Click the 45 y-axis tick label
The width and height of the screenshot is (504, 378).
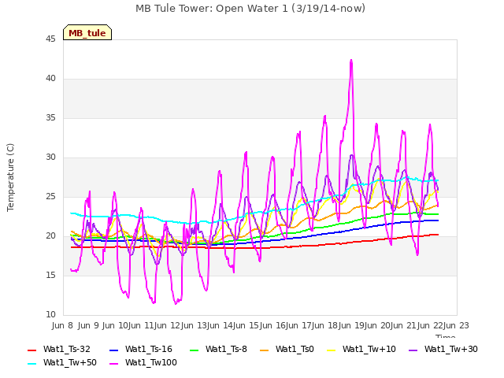[x=50, y=39]
